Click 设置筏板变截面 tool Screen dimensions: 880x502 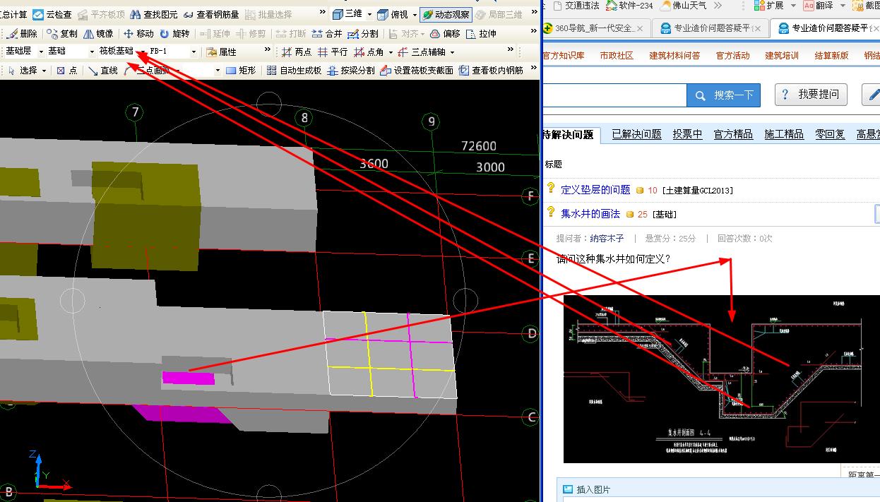(x=416, y=70)
